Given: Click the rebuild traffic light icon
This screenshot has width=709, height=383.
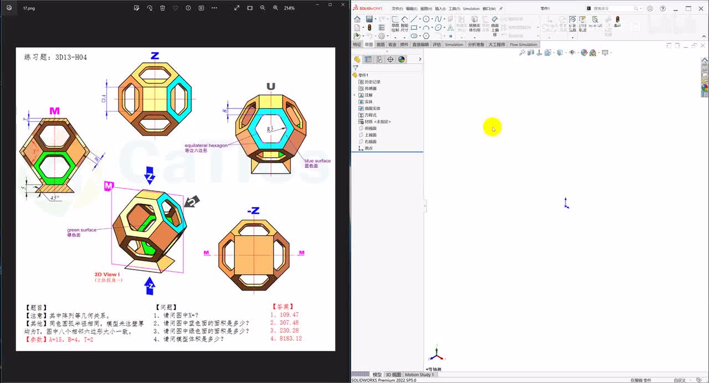Looking at the screenshot, I should click(x=369, y=27).
